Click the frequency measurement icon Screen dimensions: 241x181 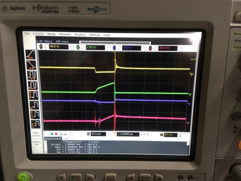32,85
